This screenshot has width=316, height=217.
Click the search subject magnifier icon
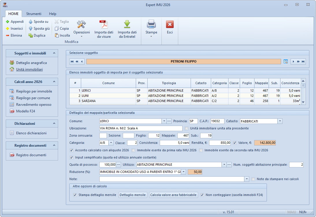click(x=285, y=61)
